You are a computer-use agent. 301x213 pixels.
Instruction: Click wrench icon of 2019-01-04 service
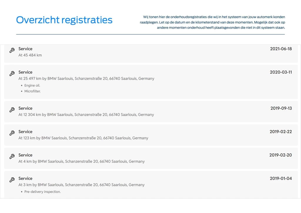(x=12, y=180)
